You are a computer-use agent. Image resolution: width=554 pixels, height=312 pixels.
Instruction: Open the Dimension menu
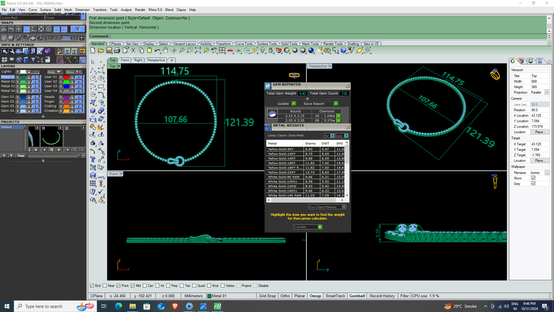click(x=82, y=10)
